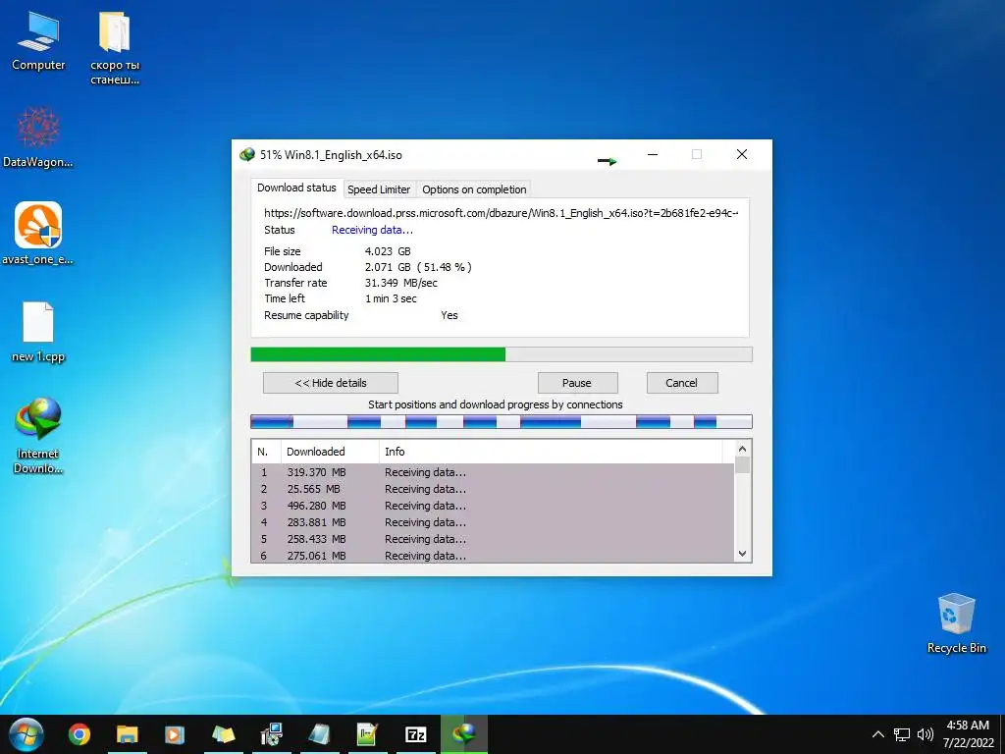
Task: Select connection row 5 with 258.433 MB
Action: click(x=493, y=539)
